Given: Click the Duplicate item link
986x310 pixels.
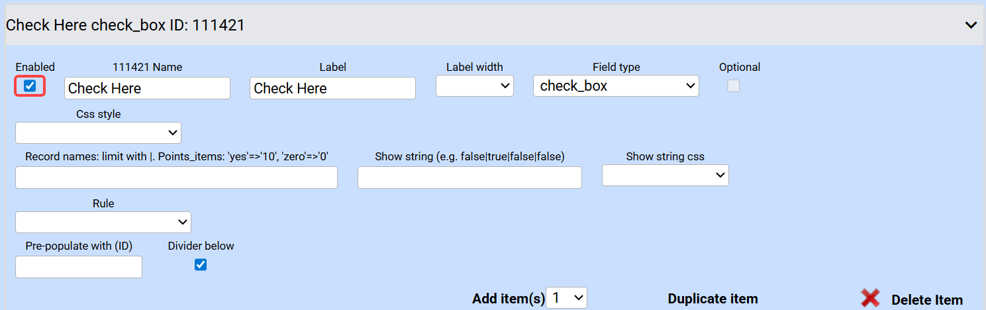Looking at the screenshot, I should coord(713,299).
